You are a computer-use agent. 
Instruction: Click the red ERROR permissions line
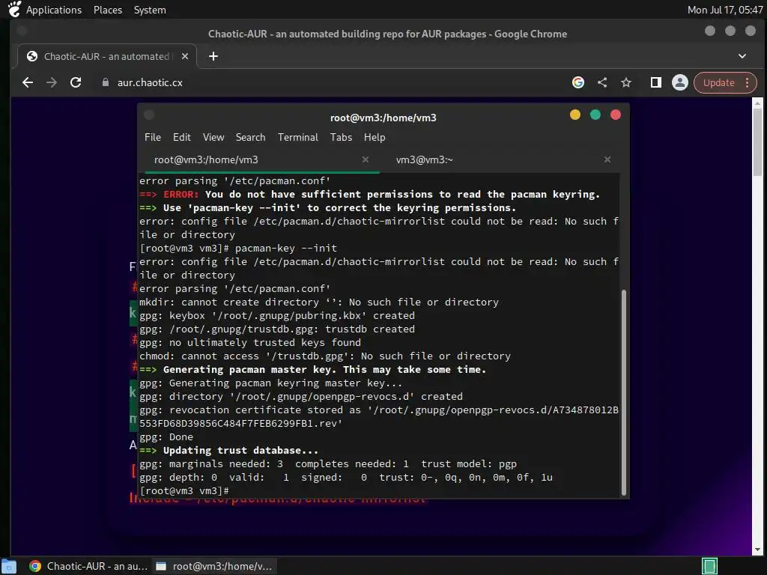coord(370,194)
